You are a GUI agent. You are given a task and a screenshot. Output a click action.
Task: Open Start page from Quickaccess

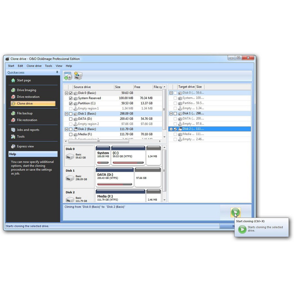click(24, 80)
